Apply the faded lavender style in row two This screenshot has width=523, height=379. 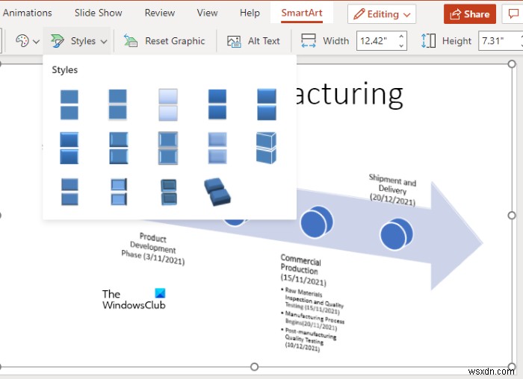[x=217, y=148]
